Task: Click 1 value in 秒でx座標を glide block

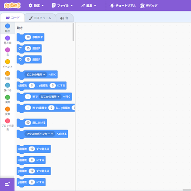Action: point(28,108)
